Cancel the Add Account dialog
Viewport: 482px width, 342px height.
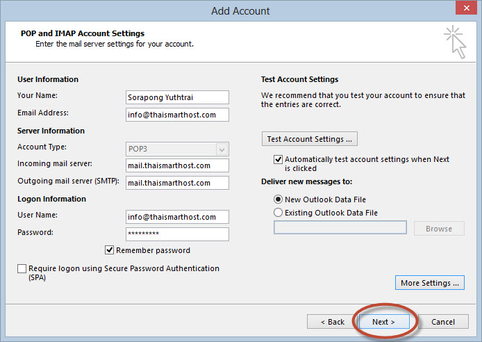click(x=442, y=322)
